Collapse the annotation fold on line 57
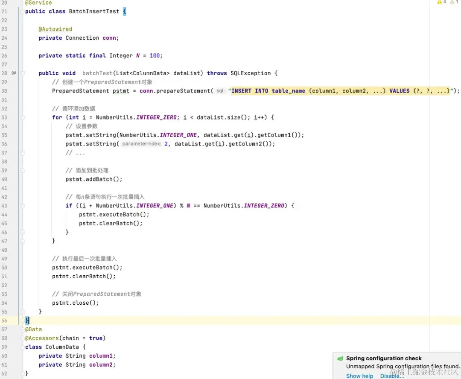 [23, 329]
